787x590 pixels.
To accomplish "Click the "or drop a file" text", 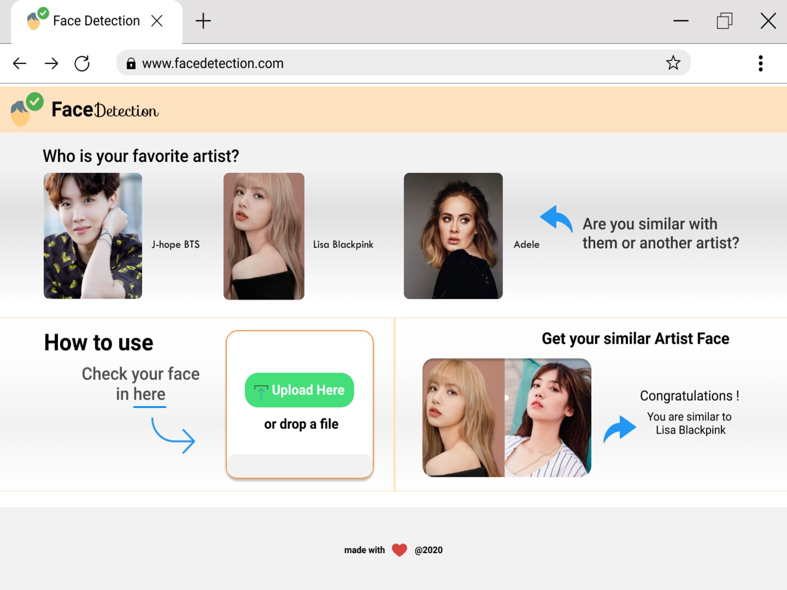I will [x=301, y=424].
